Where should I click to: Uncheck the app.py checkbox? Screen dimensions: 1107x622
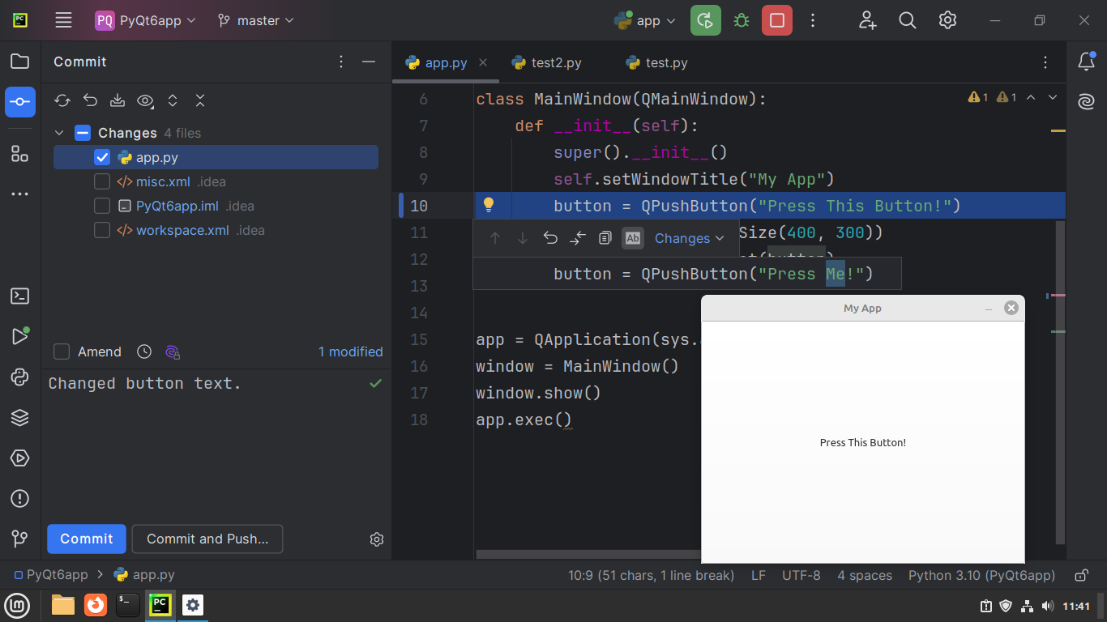tap(102, 157)
